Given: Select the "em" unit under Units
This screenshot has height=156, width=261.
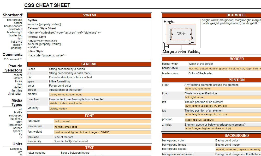Looking at the screenshot, I should click(x=20, y=152).
